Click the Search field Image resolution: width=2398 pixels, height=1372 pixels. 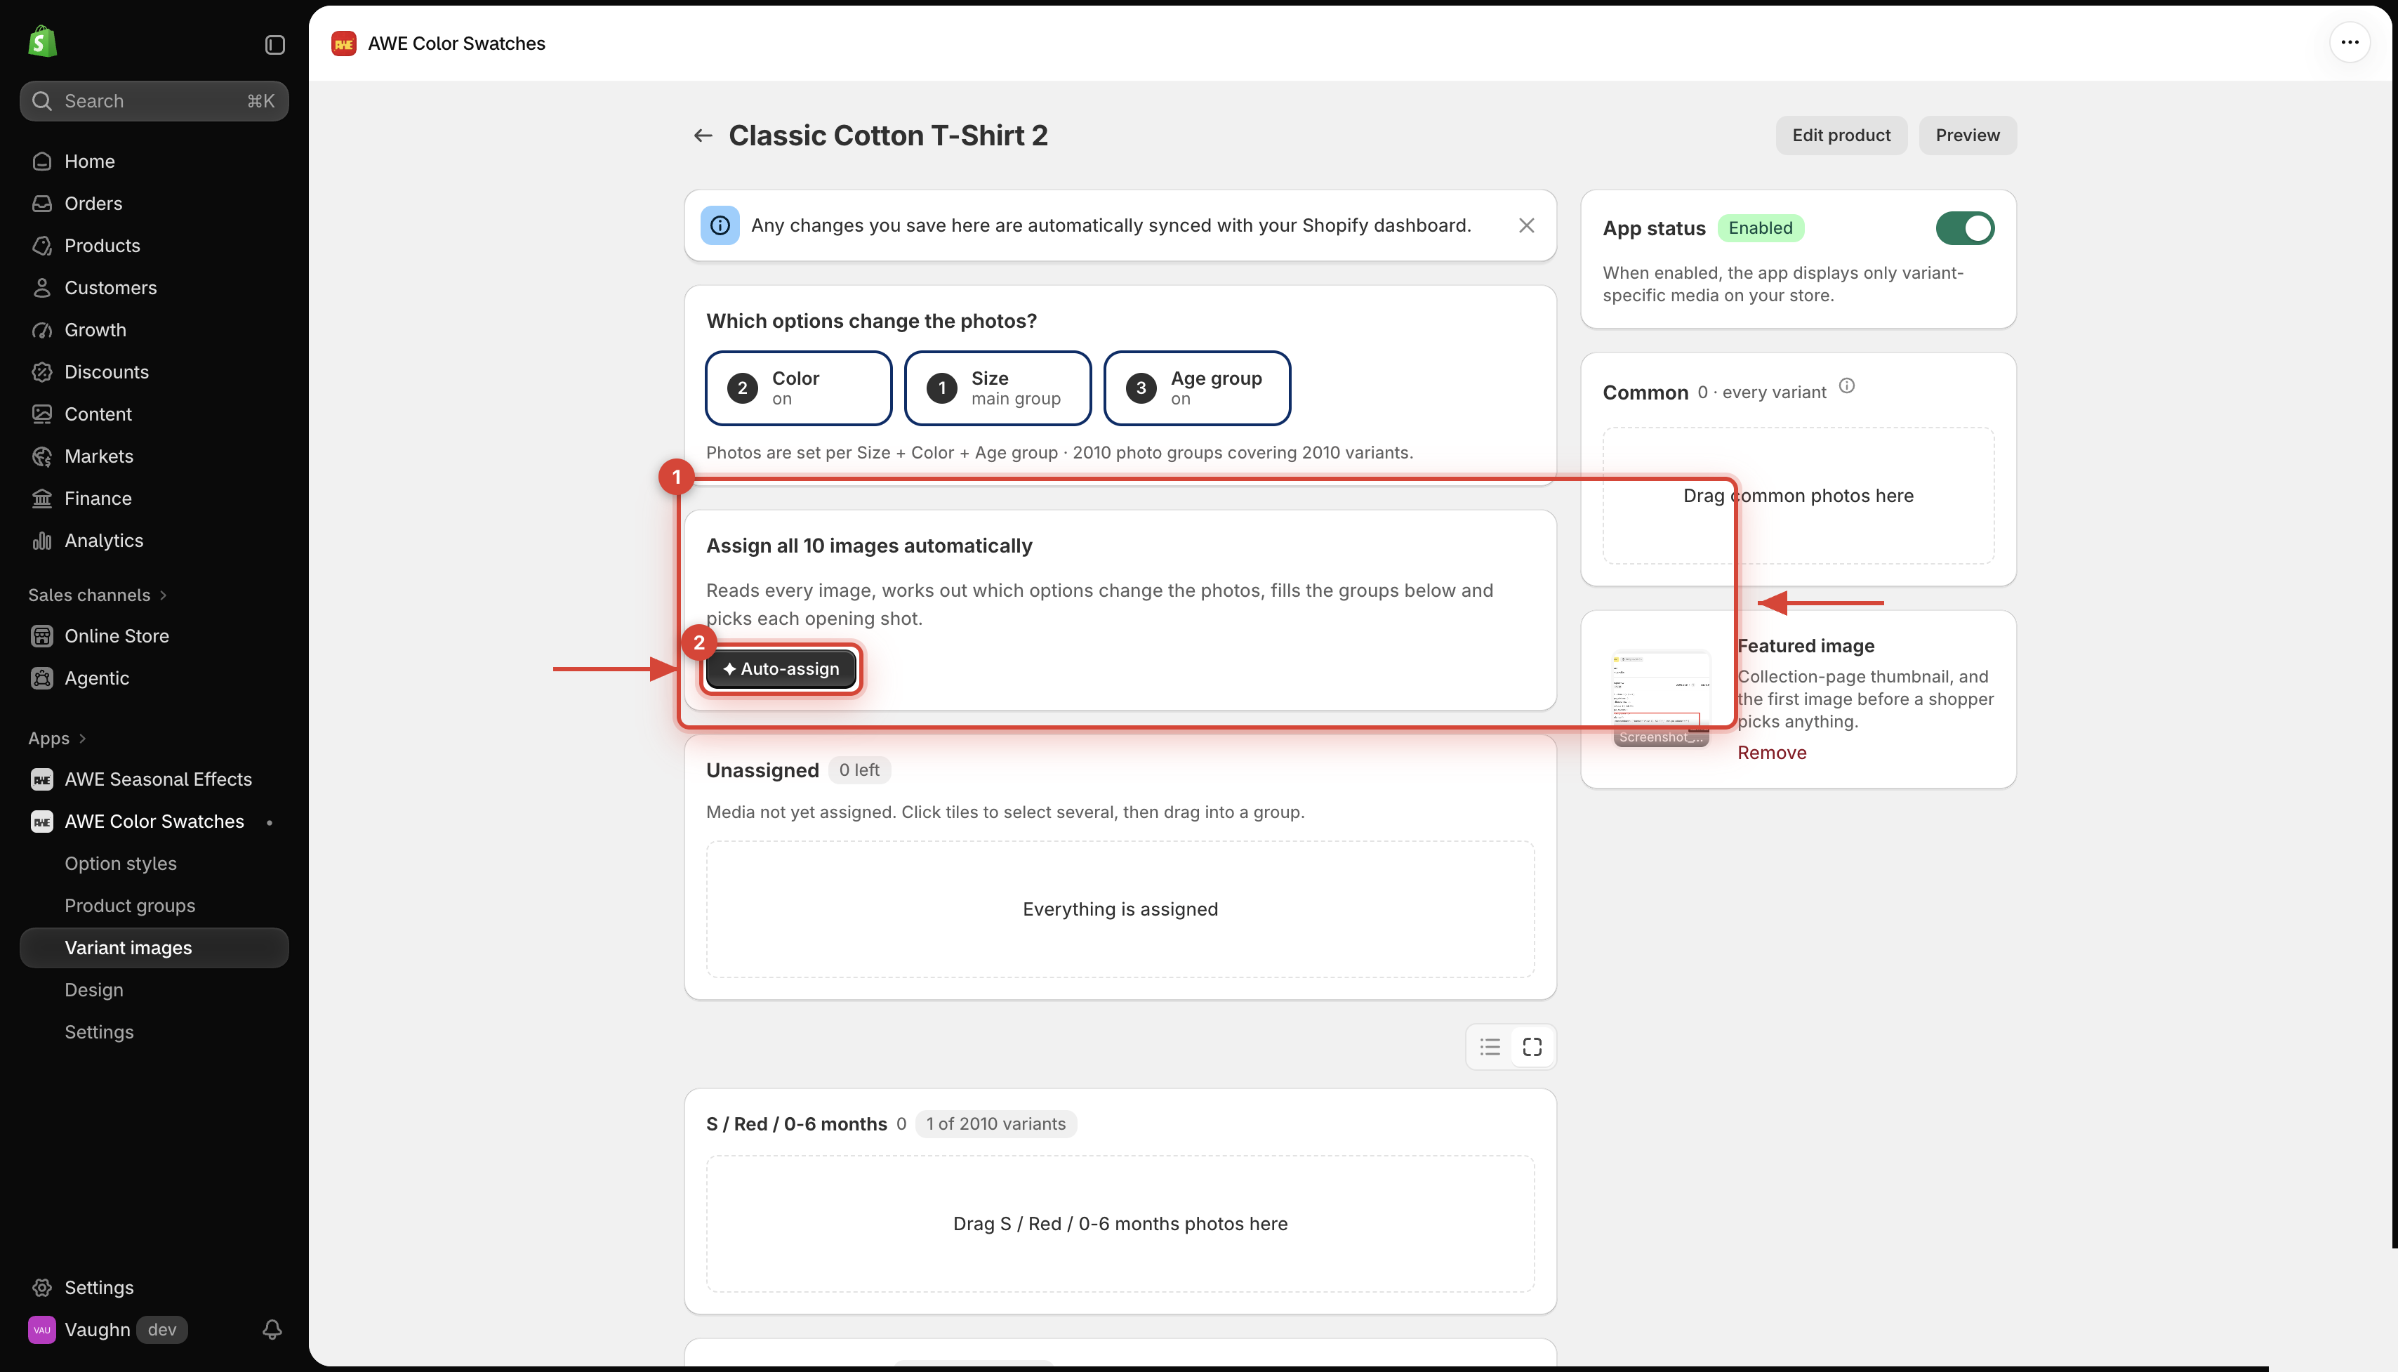(154, 101)
